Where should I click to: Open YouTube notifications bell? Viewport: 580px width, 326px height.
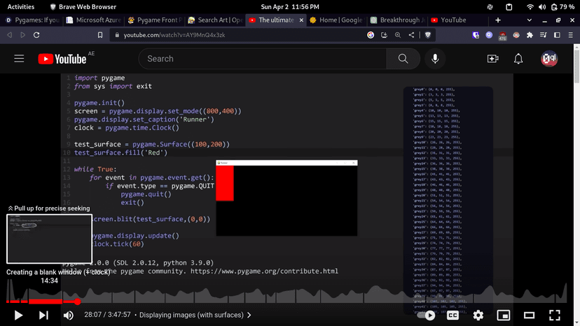518,59
